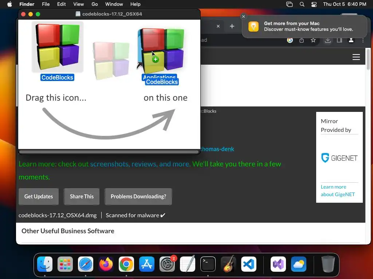
Task: Open Learn more about GigeNET link
Action: point(338,190)
